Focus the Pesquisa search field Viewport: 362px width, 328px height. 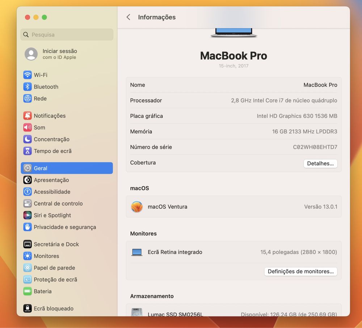(67, 35)
